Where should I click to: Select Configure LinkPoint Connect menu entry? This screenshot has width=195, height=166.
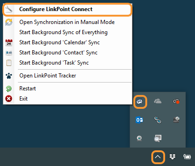[68, 9]
